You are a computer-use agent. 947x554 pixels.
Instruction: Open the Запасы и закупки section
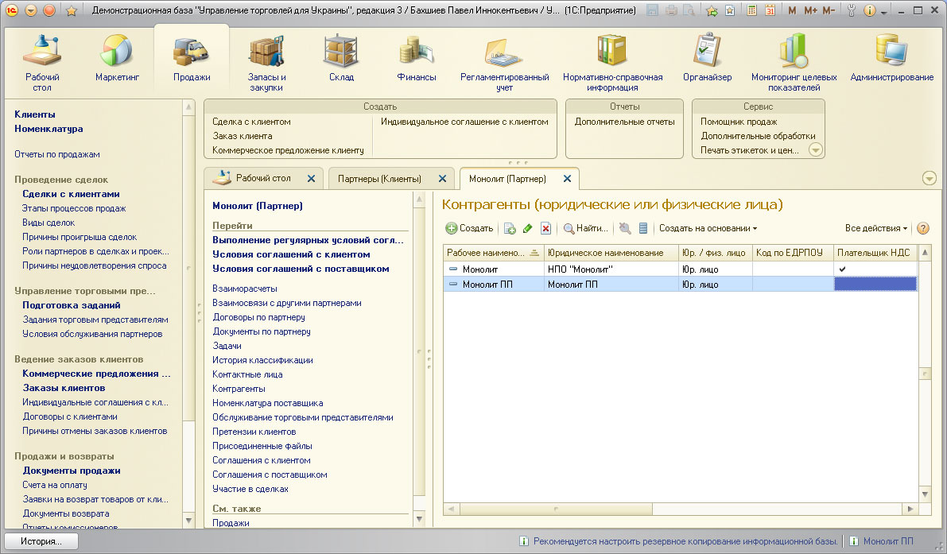pyautogui.click(x=266, y=63)
